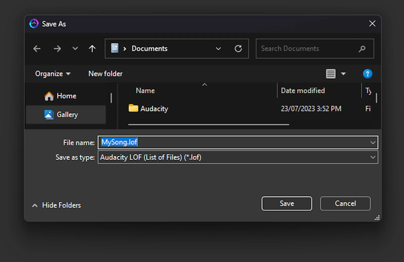Click the Home house icon

[49, 96]
